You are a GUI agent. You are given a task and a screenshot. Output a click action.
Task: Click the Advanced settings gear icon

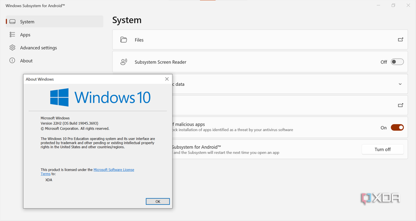click(13, 48)
